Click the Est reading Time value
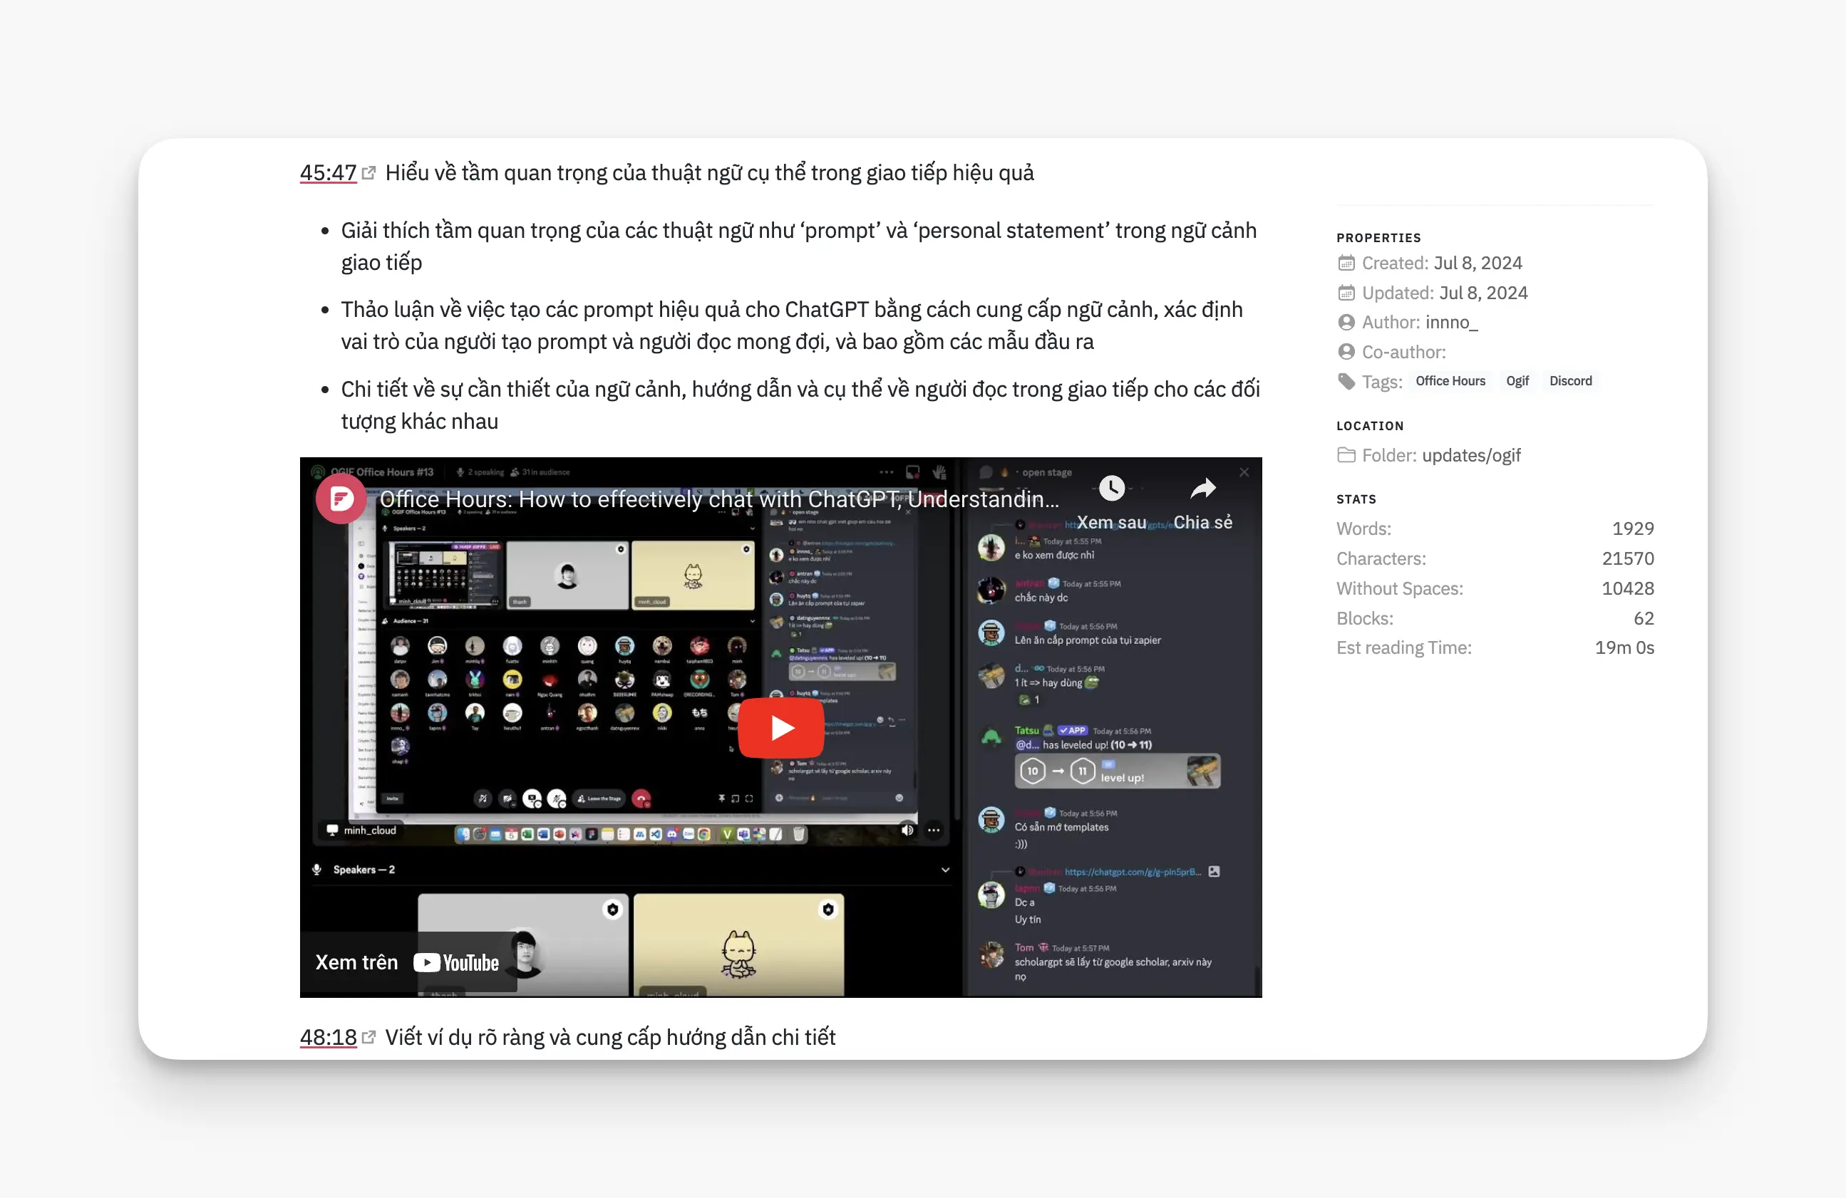 (1624, 648)
